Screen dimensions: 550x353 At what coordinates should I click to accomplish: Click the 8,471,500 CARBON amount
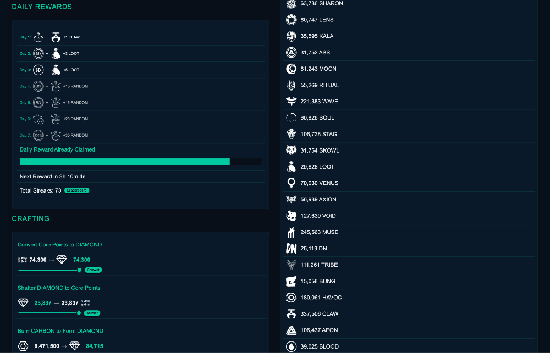(x=47, y=346)
